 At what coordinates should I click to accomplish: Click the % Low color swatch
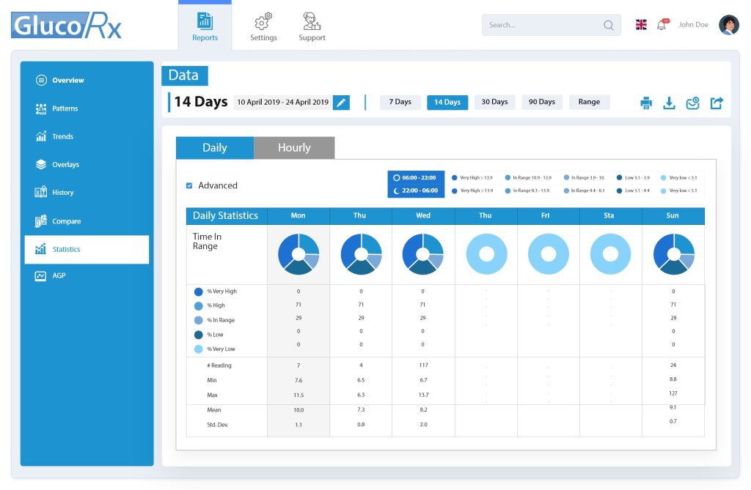click(198, 335)
